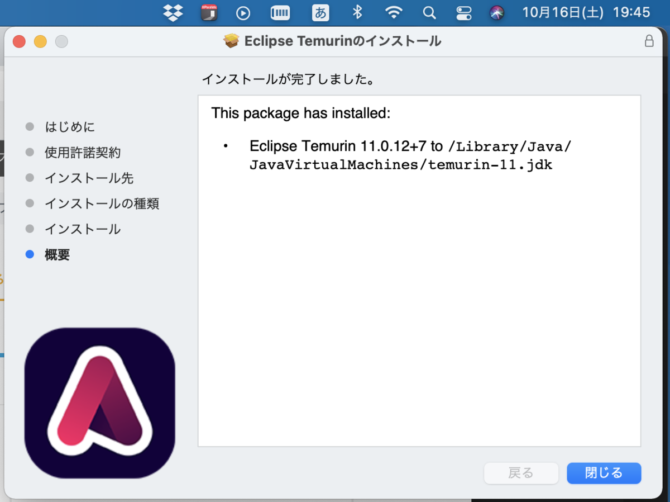Image resolution: width=670 pixels, height=502 pixels.
Task: Click the lock icon at top right
Action: coord(649,41)
